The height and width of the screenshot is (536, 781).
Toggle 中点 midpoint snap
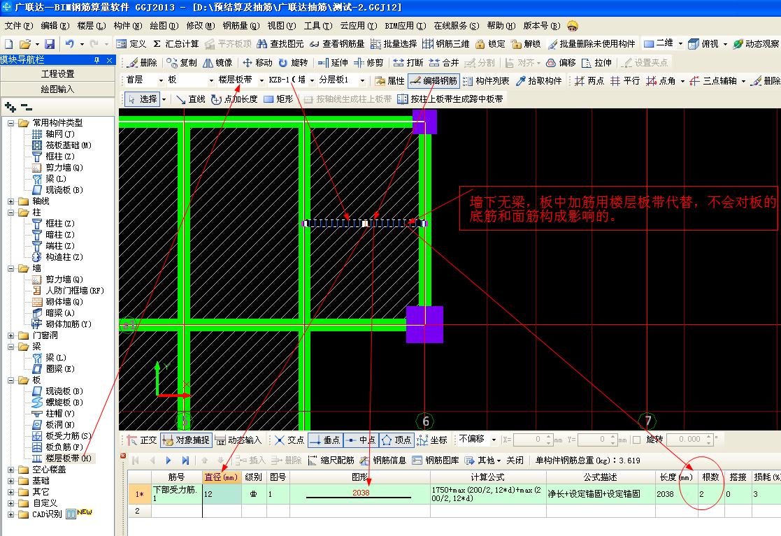pyautogui.click(x=361, y=440)
